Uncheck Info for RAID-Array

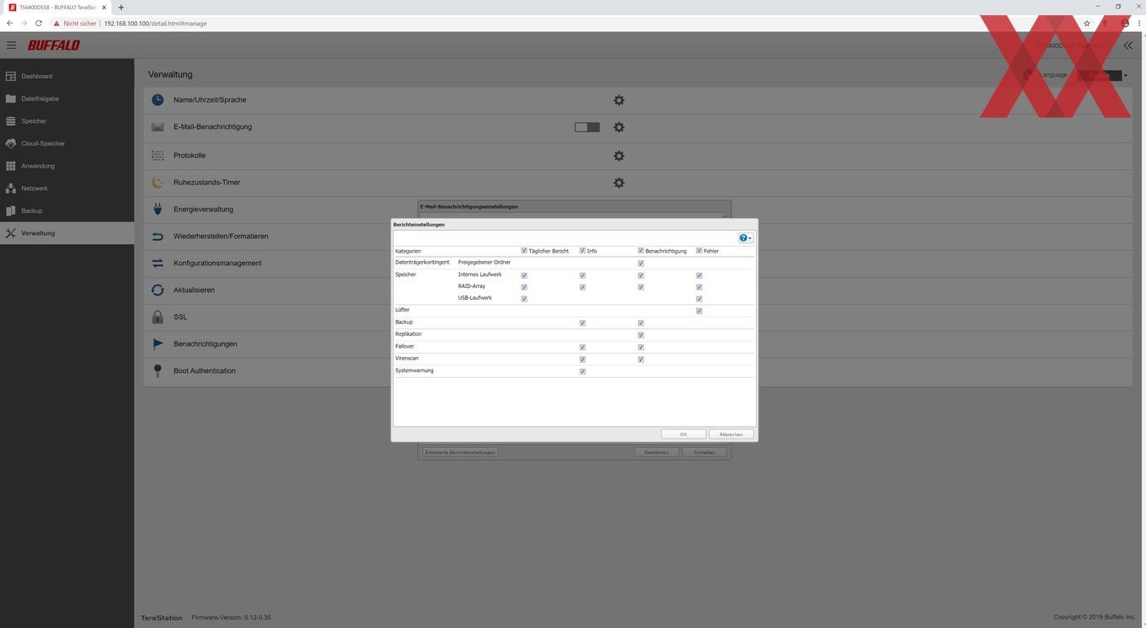tap(582, 287)
